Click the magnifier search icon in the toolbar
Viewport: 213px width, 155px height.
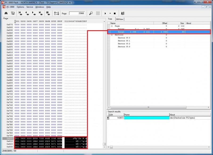[91, 13]
